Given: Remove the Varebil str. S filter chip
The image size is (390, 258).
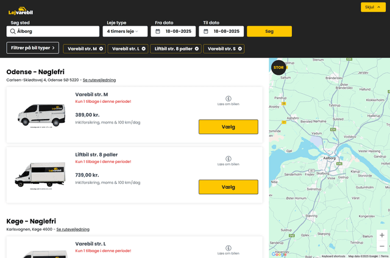Looking at the screenshot, I should tap(240, 49).
